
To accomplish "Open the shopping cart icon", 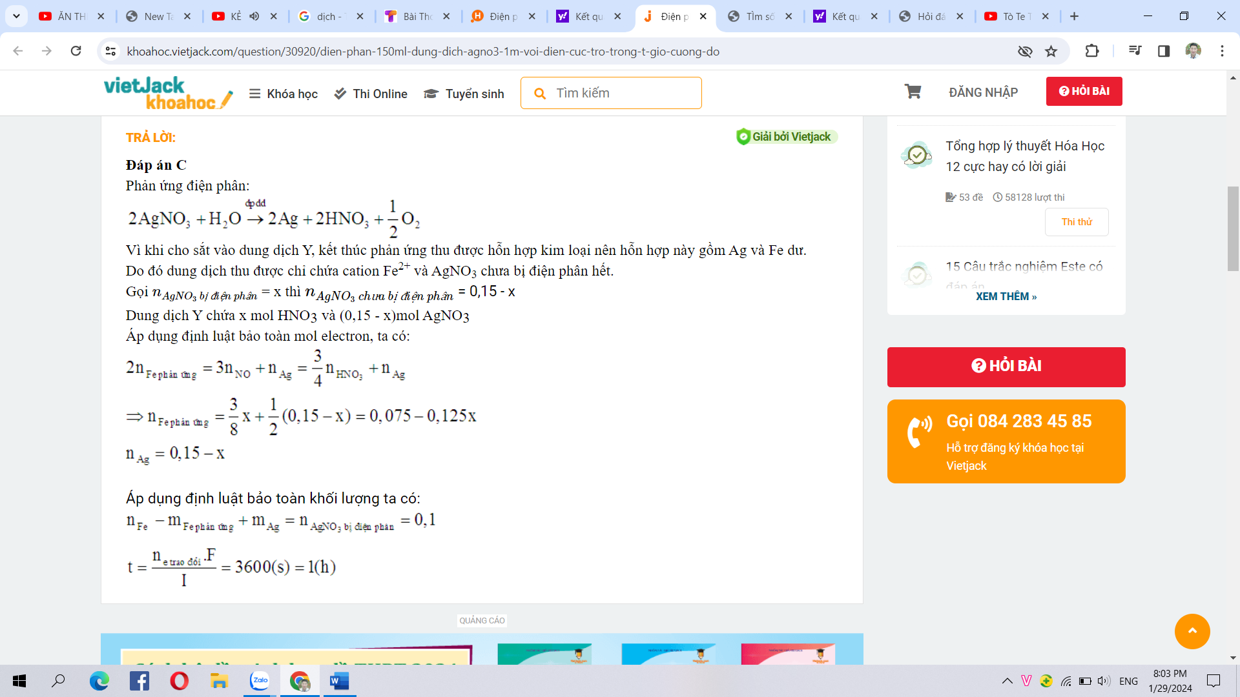I will tap(913, 92).
